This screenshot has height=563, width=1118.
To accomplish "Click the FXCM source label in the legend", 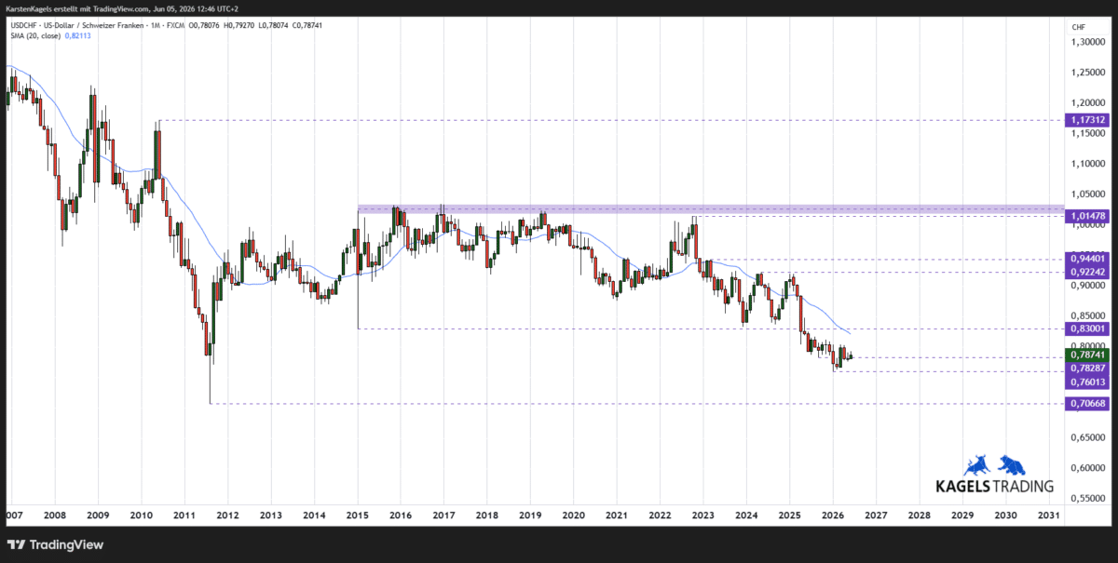I will [x=176, y=25].
